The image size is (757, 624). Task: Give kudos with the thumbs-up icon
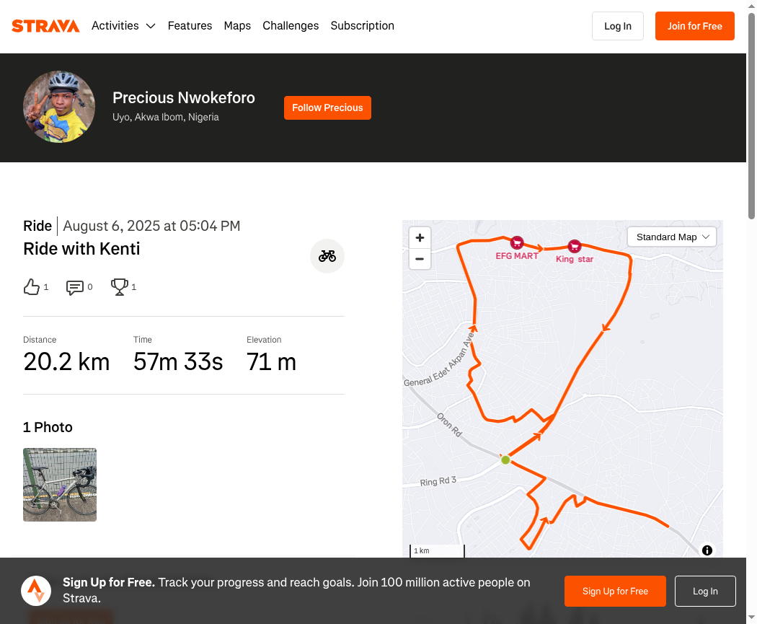32,287
